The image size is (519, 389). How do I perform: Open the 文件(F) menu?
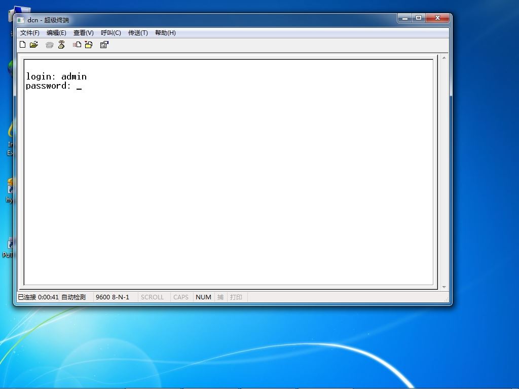[30, 33]
